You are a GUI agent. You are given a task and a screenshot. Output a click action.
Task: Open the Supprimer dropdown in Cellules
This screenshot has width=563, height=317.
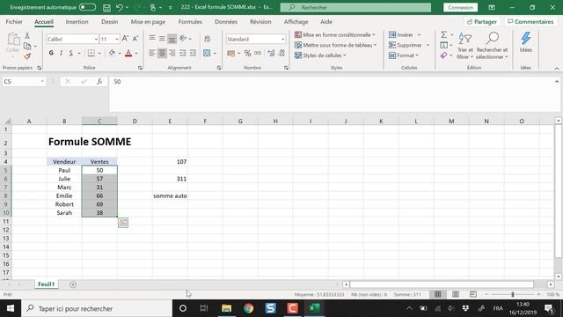[x=428, y=45]
